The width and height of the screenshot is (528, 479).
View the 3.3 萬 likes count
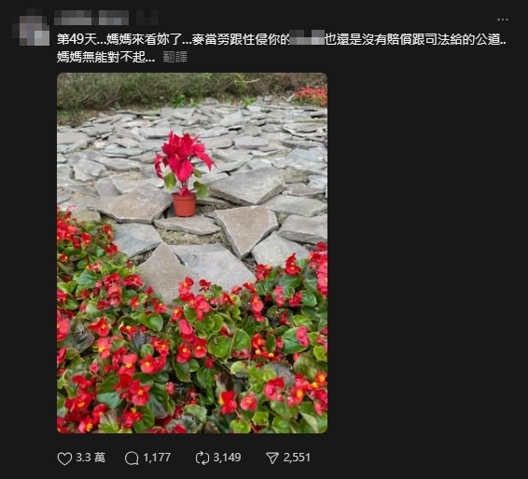click(x=90, y=458)
